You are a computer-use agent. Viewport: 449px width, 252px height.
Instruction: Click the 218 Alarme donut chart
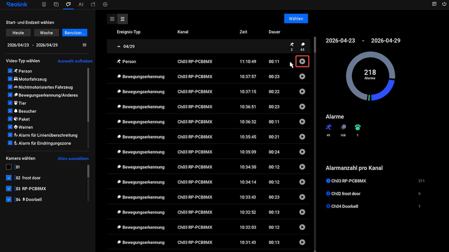(x=370, y=76)
